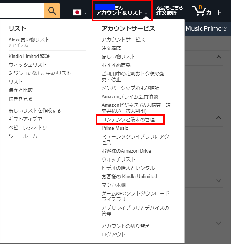This screenshot has width=231, height=244.
Task: Click the orange search magnifier button
Action: [x=52, y=11]
